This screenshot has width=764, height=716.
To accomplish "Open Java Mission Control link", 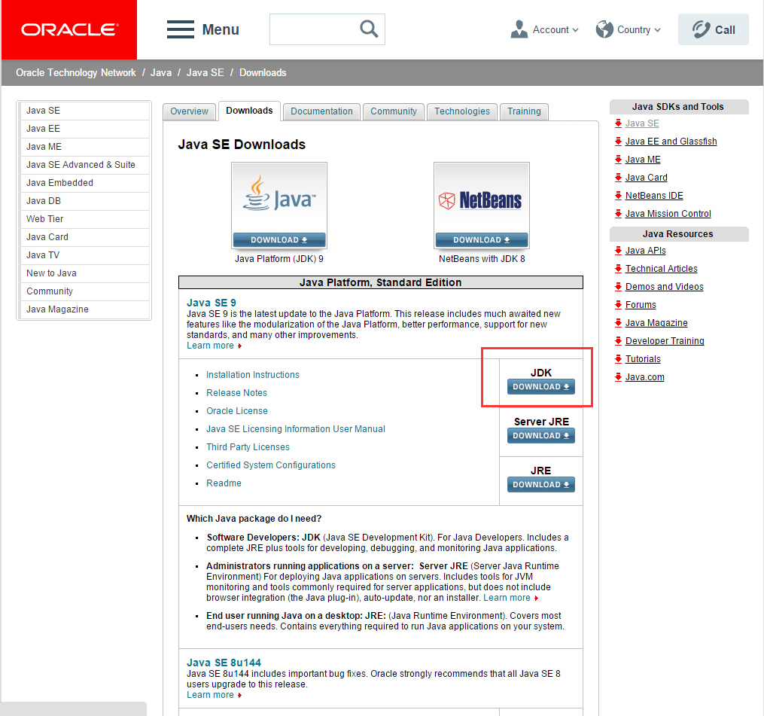I will 668,214.
